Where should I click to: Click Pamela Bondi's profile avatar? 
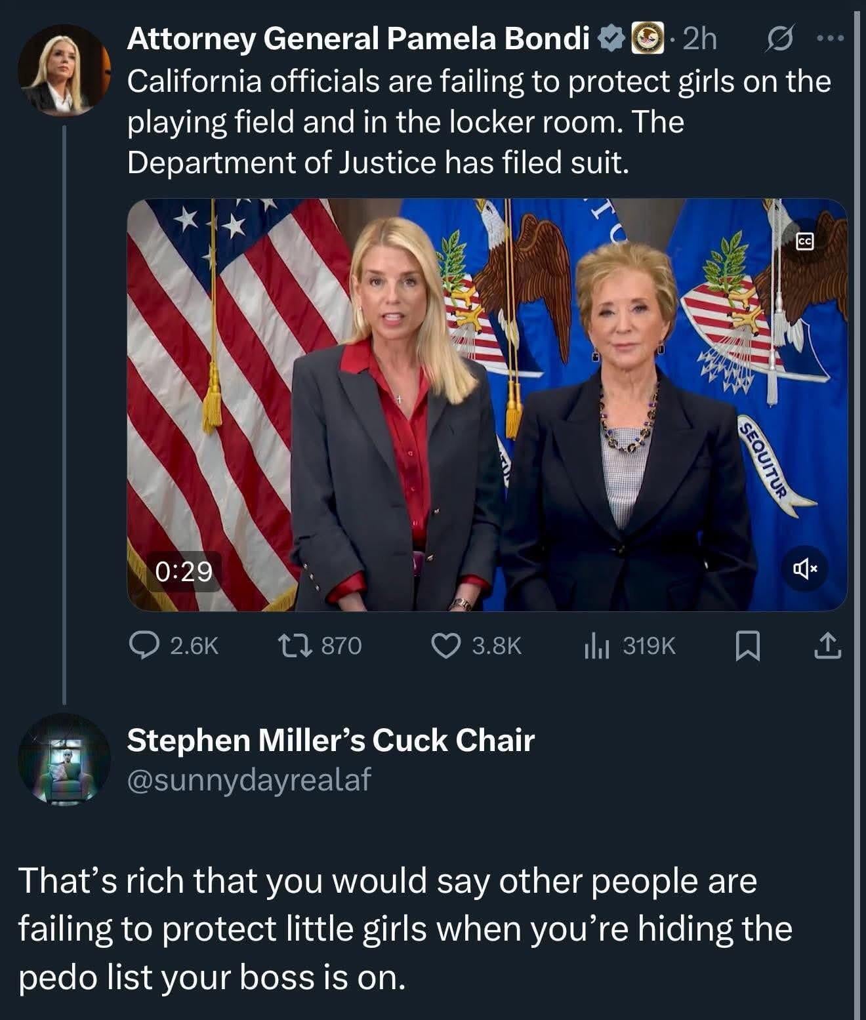point(64,70)
